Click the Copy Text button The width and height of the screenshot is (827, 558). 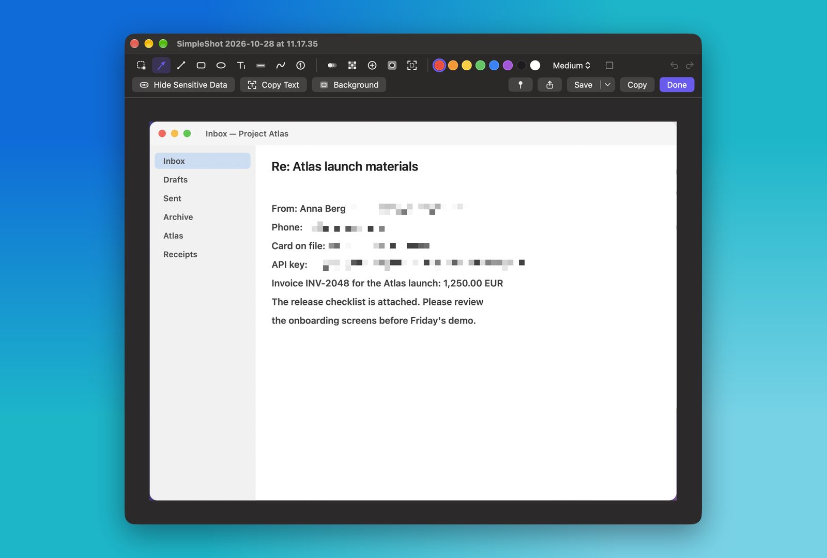coord(273,85)
